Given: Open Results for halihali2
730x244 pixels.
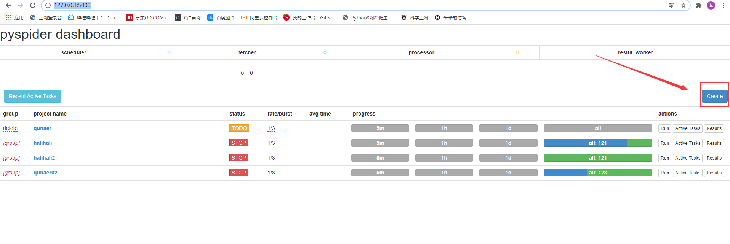Looking at the screenshot, I should 714,158.
